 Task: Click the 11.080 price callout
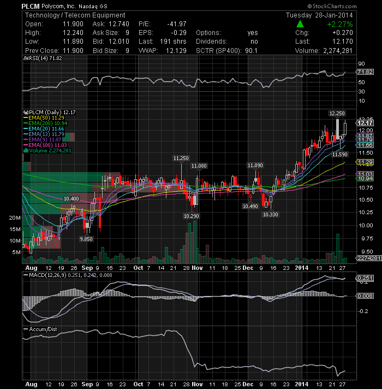pos(199,166)
